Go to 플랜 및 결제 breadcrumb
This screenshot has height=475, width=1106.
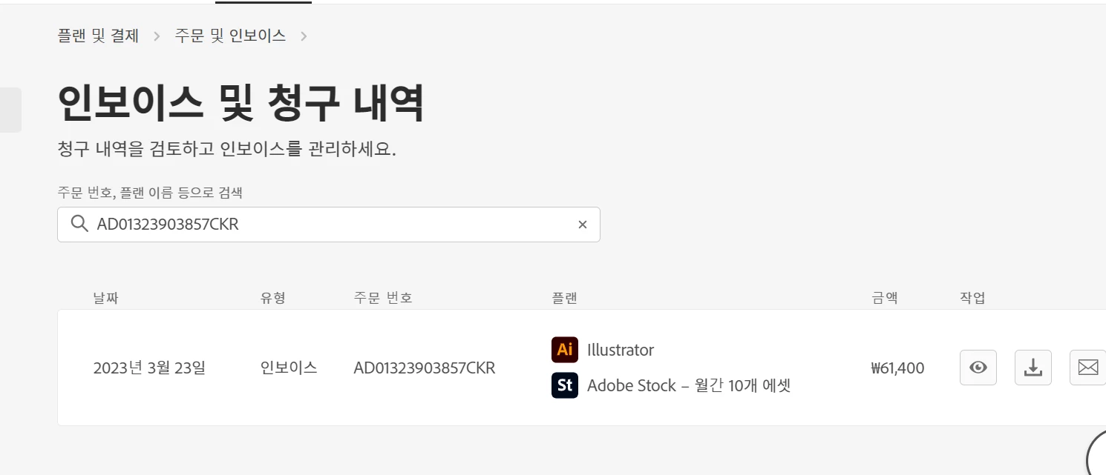(x=98, y=36)
